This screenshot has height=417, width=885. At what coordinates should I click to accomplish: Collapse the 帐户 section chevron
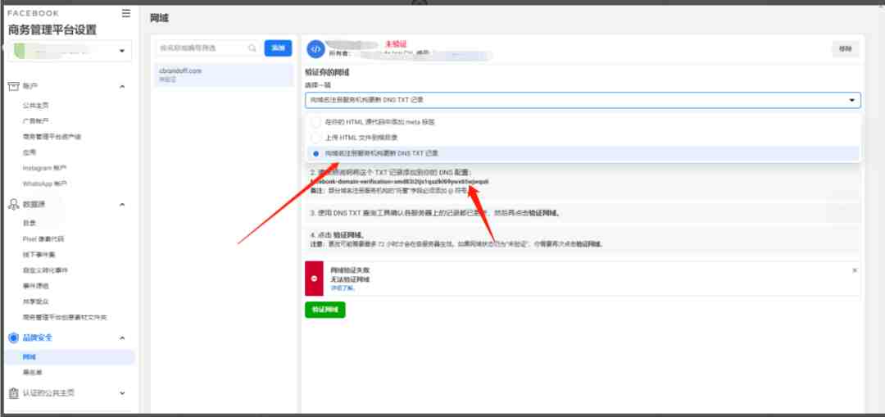point(122,86)
